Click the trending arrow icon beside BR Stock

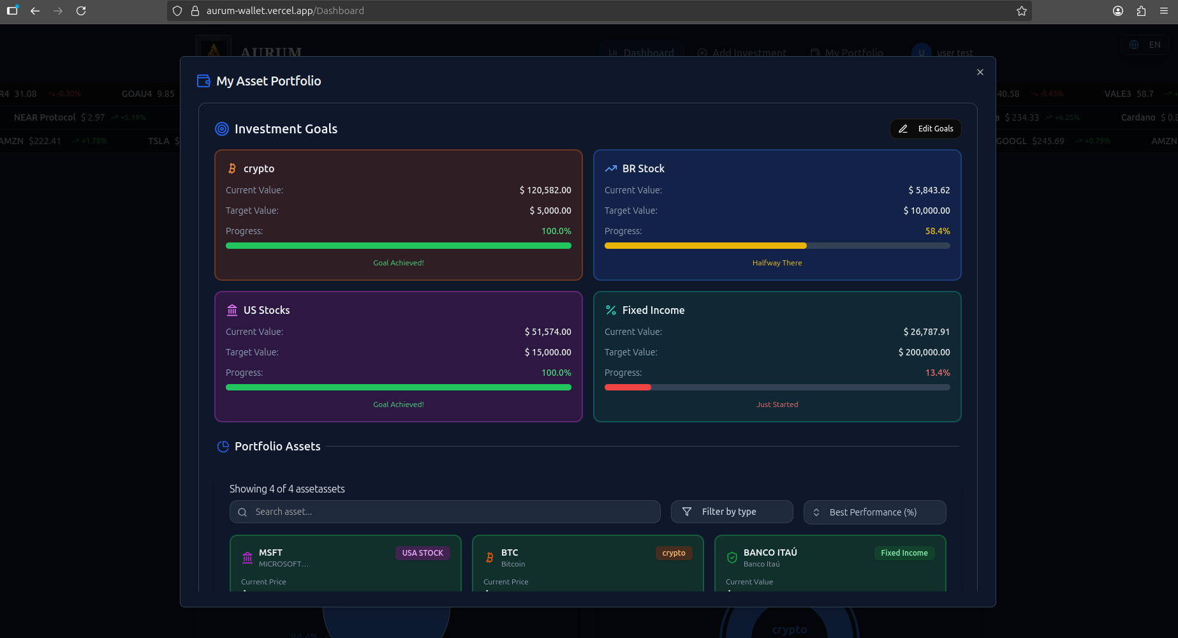tap(610, 168)
